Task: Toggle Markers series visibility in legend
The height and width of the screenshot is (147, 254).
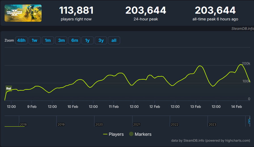Action: [140, 134]
